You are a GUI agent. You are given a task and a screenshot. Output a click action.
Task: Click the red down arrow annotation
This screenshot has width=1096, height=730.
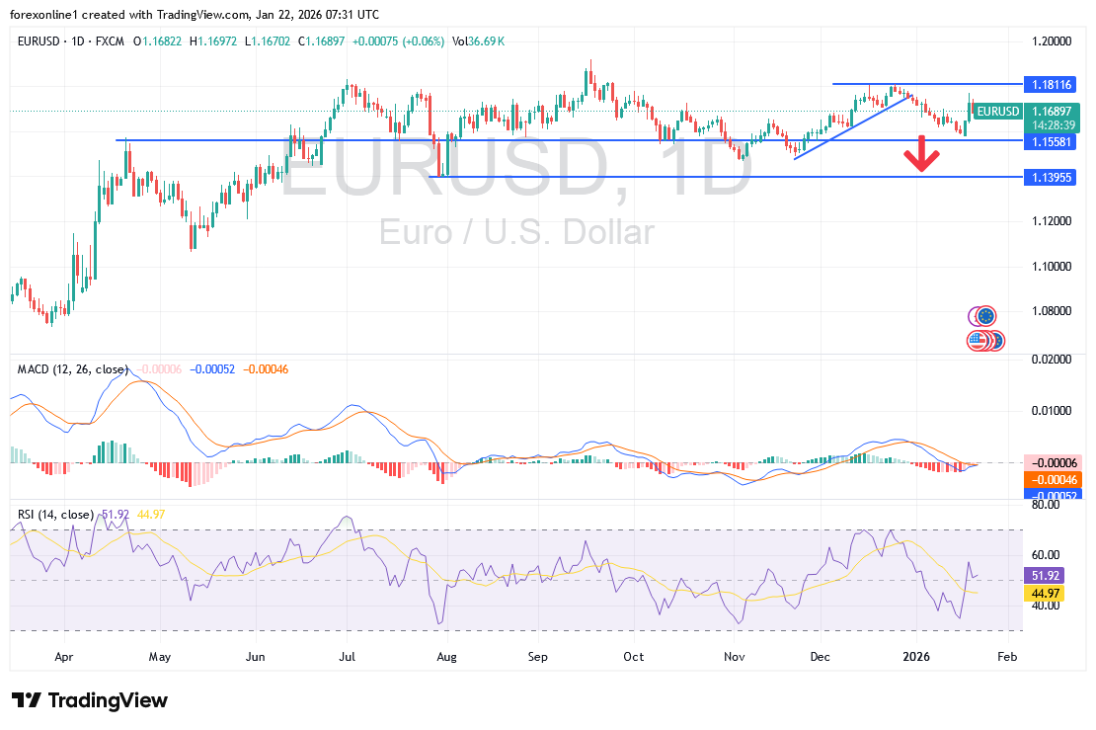pyautogui.click(x=922, y=154)
